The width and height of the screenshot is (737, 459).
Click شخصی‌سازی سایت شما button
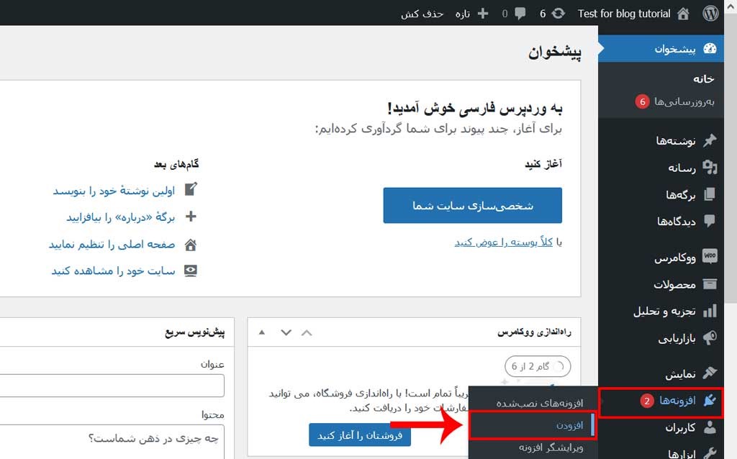point(472,205)
